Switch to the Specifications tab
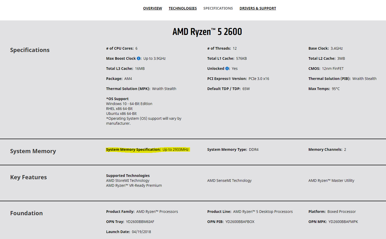The width and height of the screenshot is (386, 239). [x=218, y=8]
